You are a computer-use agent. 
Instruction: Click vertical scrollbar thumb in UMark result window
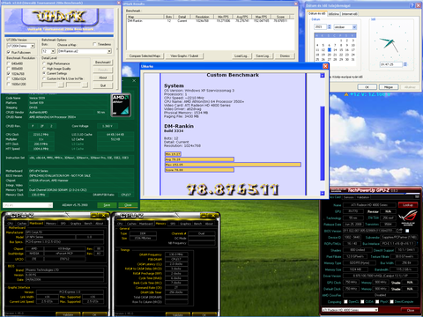tap(323, 143)
